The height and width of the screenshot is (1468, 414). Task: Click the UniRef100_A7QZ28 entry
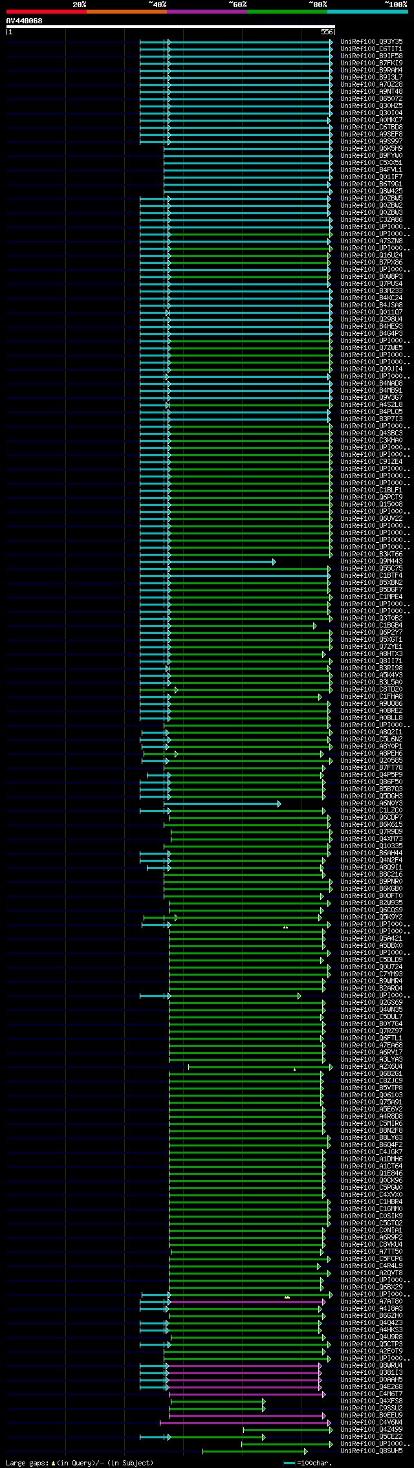click(371, 84)
